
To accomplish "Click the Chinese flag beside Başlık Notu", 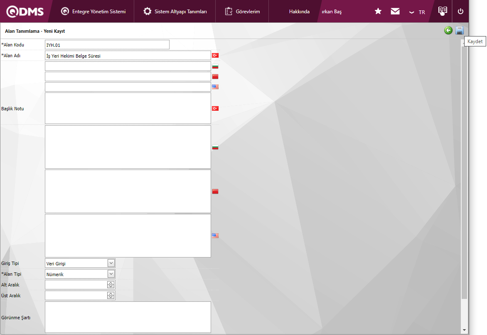I will point(215,192).
